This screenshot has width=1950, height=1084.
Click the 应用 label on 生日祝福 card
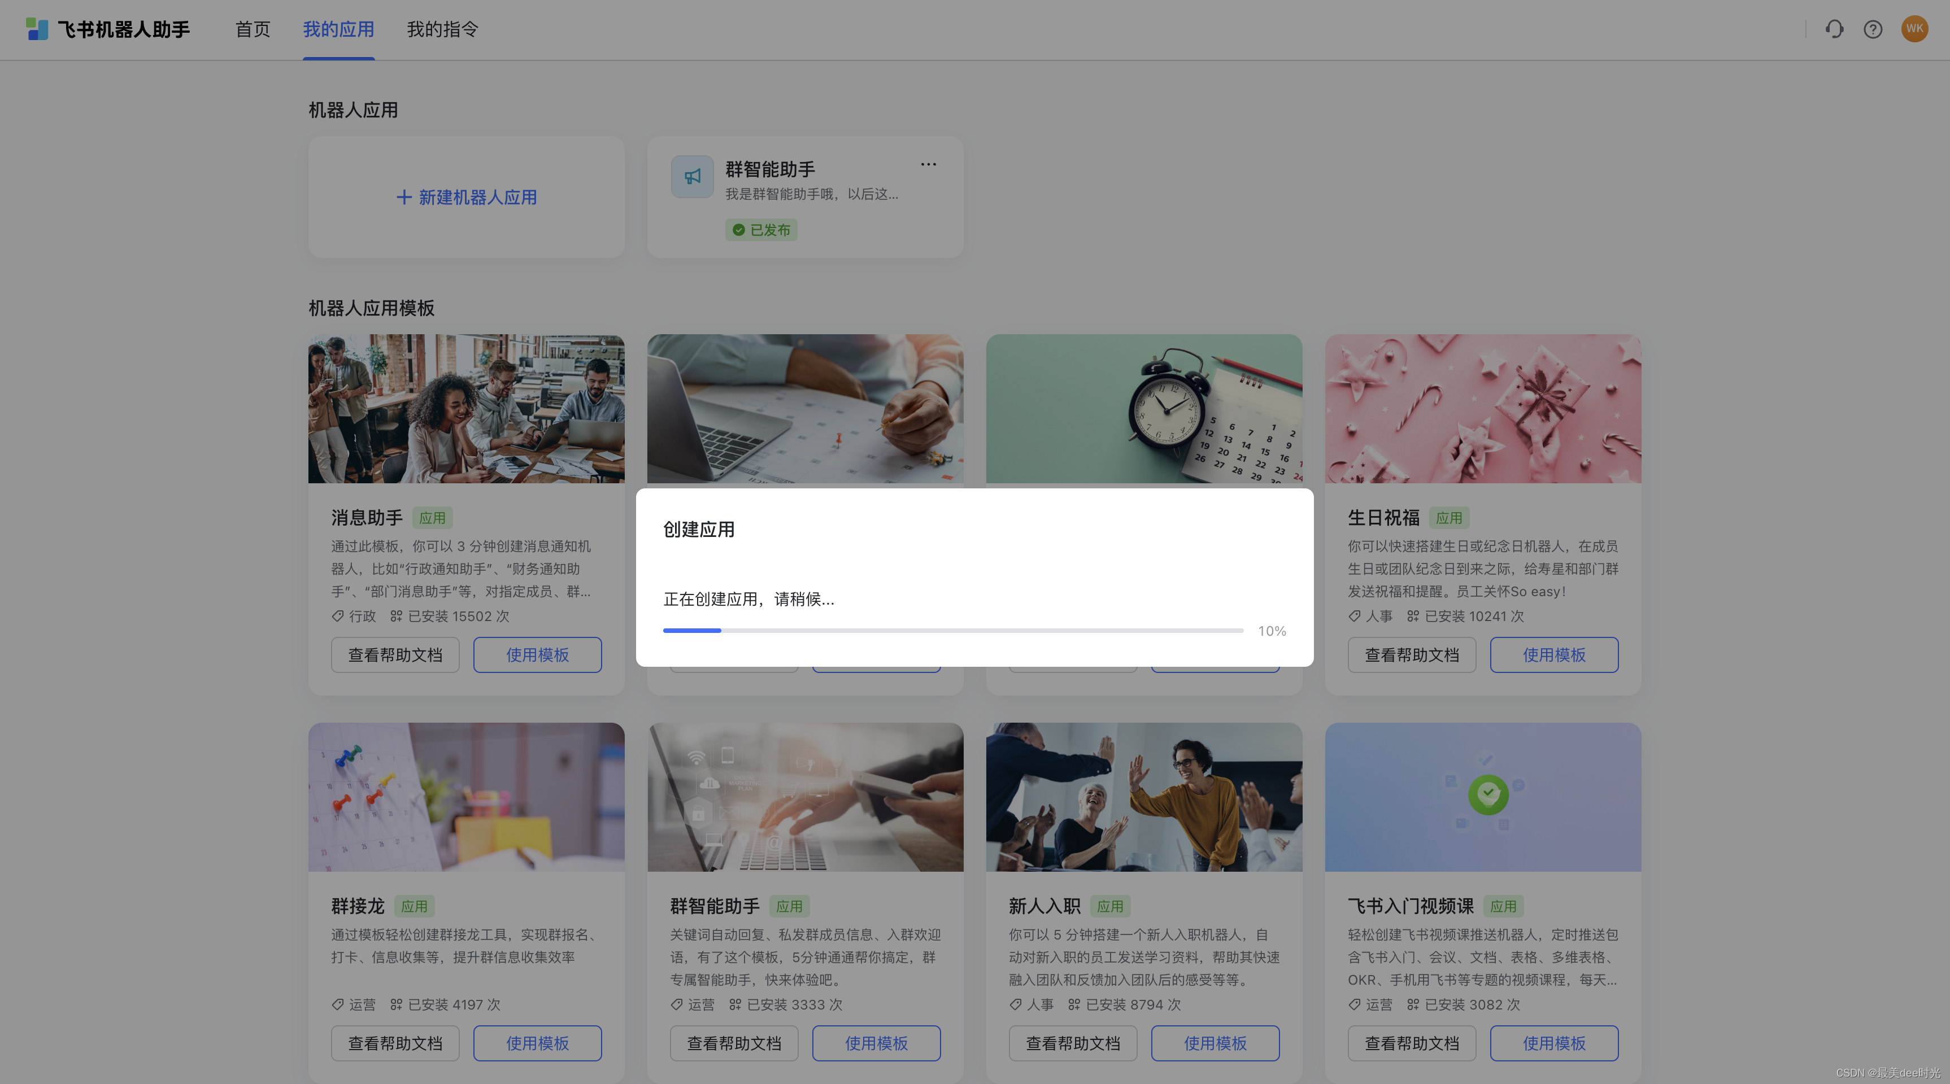point(1450,517)
